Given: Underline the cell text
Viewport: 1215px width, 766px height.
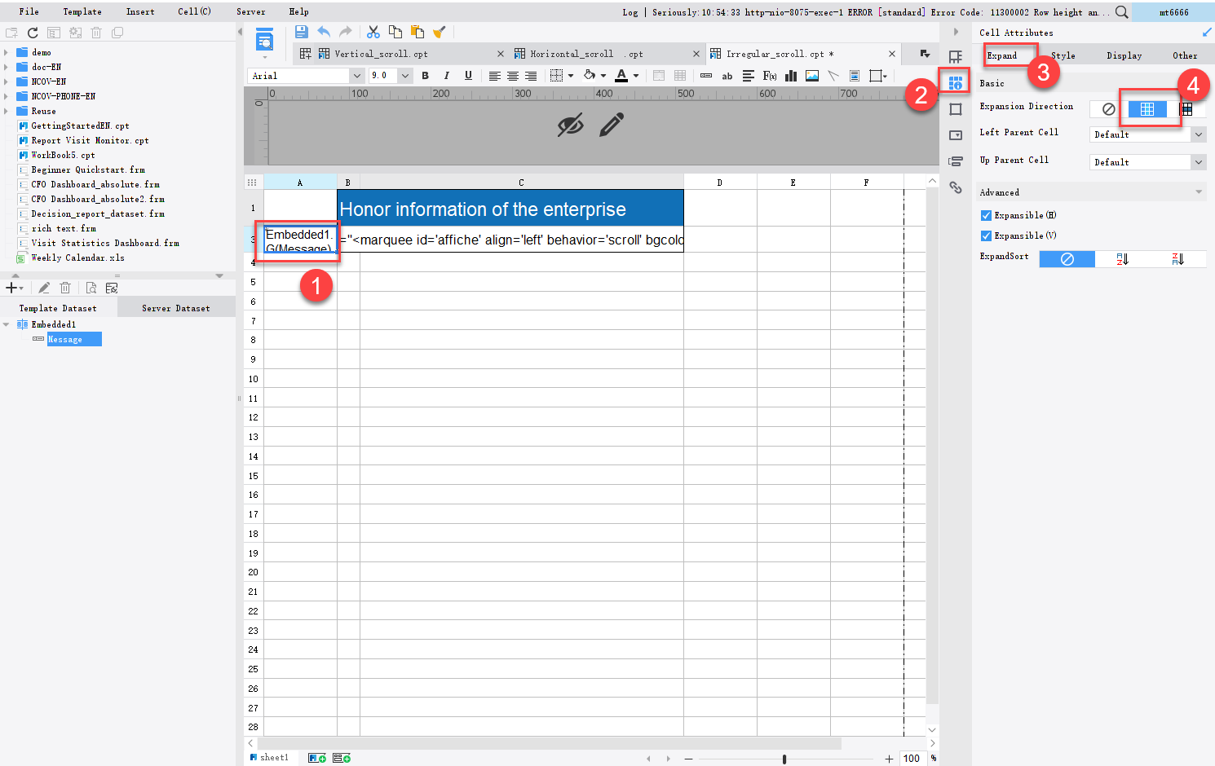Looking at the screenshot, I should (468, 76).
